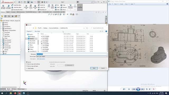Select the Lofted Cut tool
This screenshot has width=169, height=95.
tap(41, 7)
